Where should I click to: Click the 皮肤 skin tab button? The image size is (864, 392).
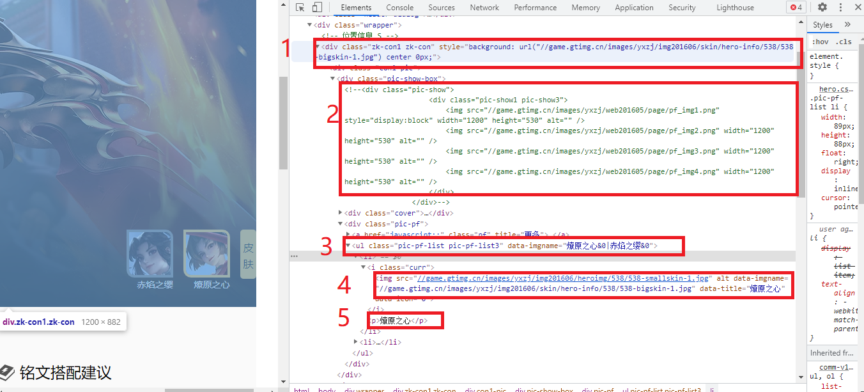pyautogui.click(x=248, y=255)
